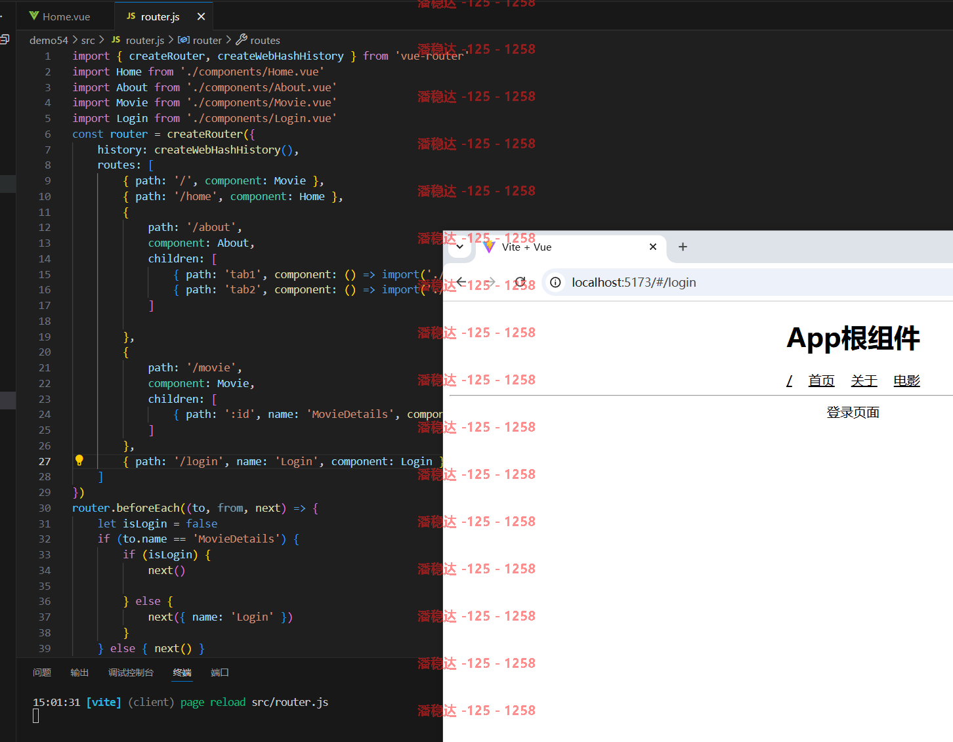Open the router symbol breadcrumb
The width and height of the screenshot is (953, 742).
(207, 40)
